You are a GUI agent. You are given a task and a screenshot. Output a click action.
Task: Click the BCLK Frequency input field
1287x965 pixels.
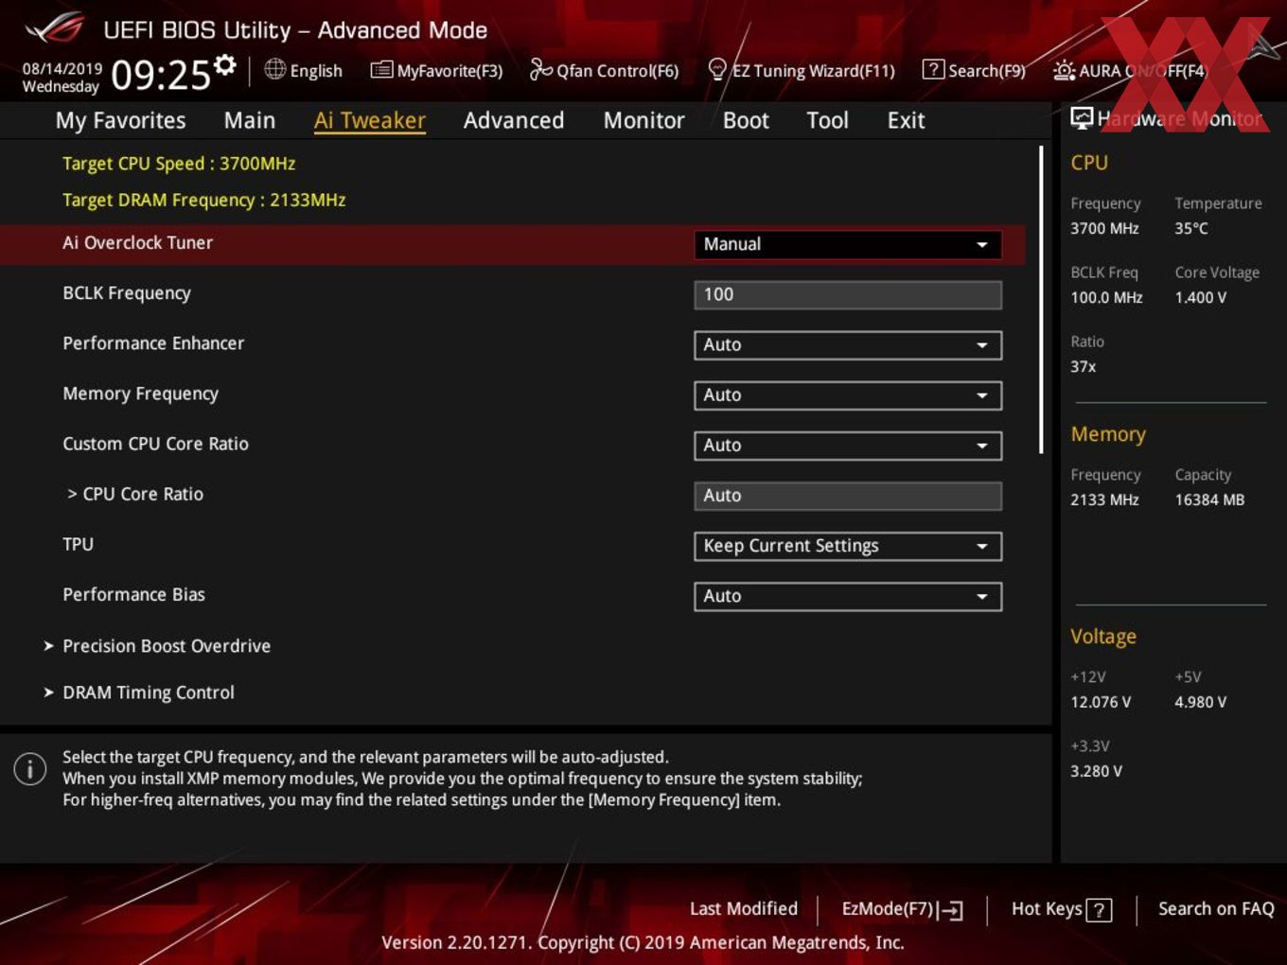(848, 295)
